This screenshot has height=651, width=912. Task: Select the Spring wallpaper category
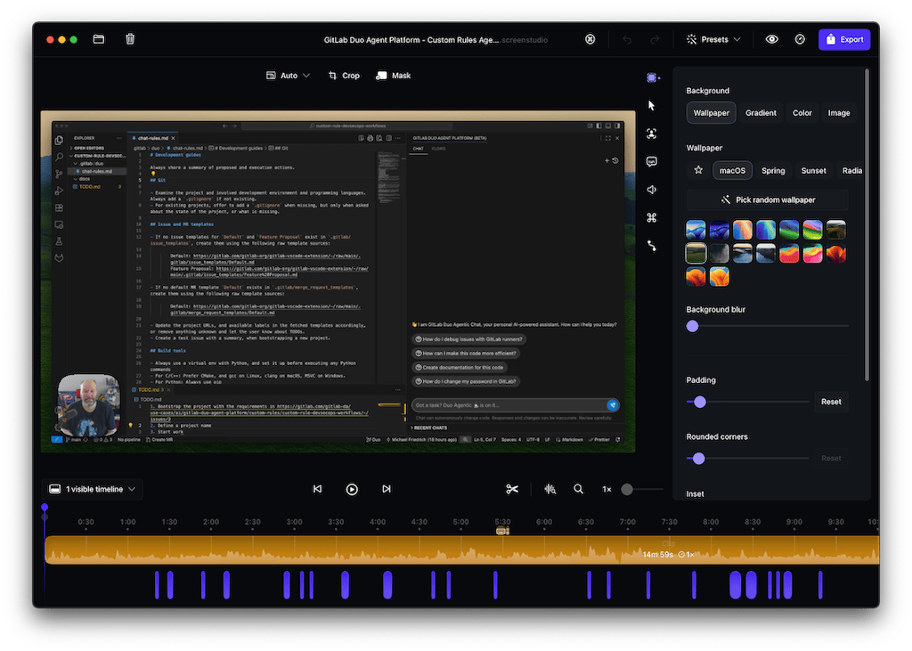tap(773, 170)
